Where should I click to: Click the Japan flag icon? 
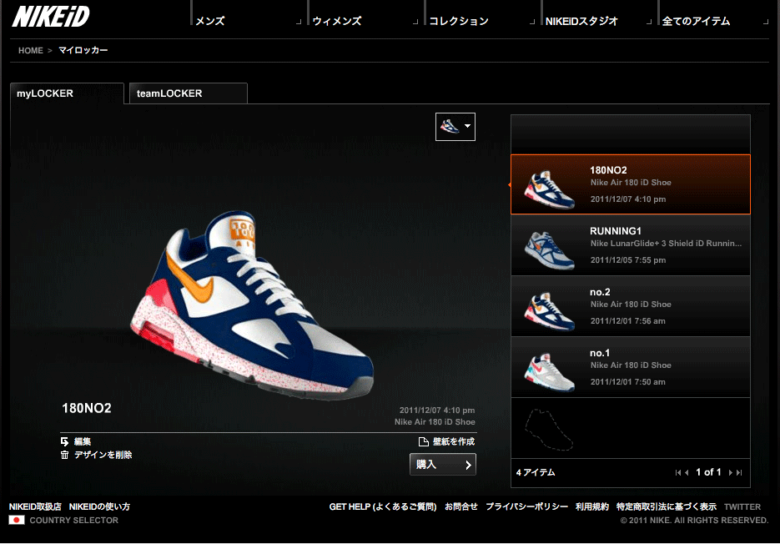[x=17, y=520]
